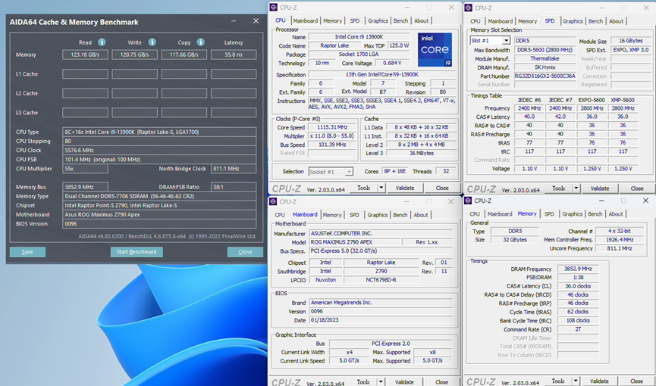Click Save in AIDA64 benchmark window
Image resolution: width=656 pixels, height=386 pixels.
point(27,252)
